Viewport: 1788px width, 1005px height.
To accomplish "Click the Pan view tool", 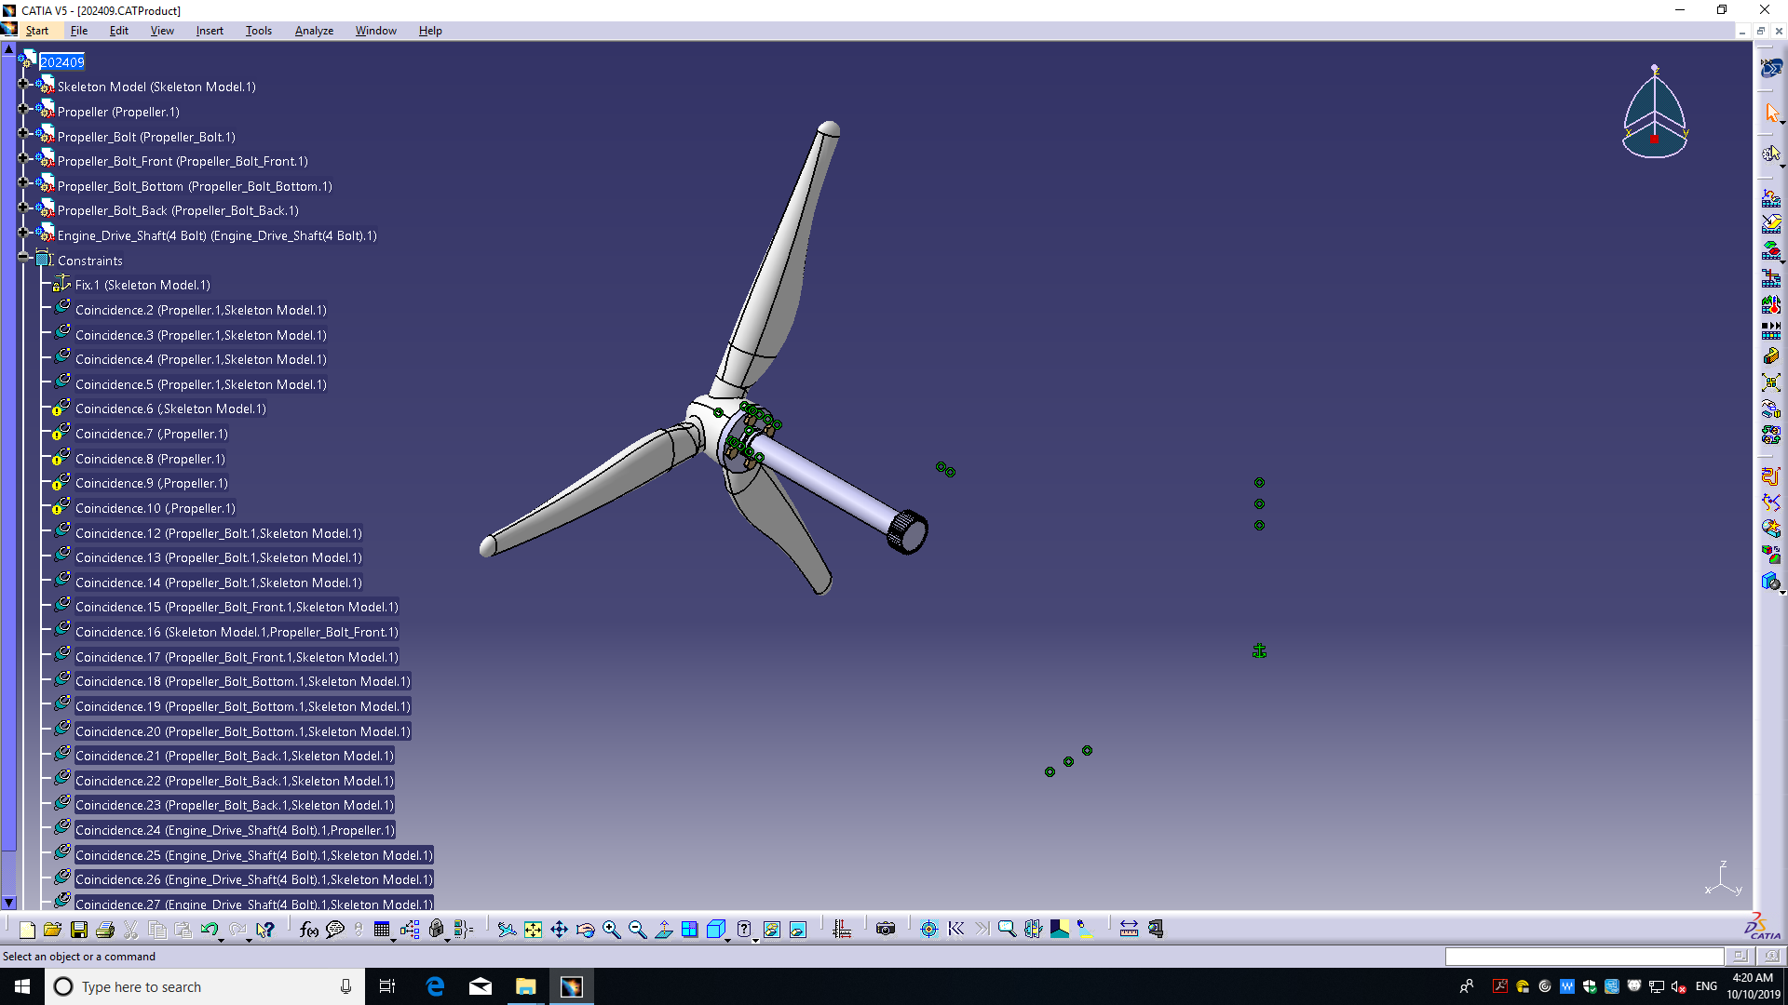I will 559,929.
